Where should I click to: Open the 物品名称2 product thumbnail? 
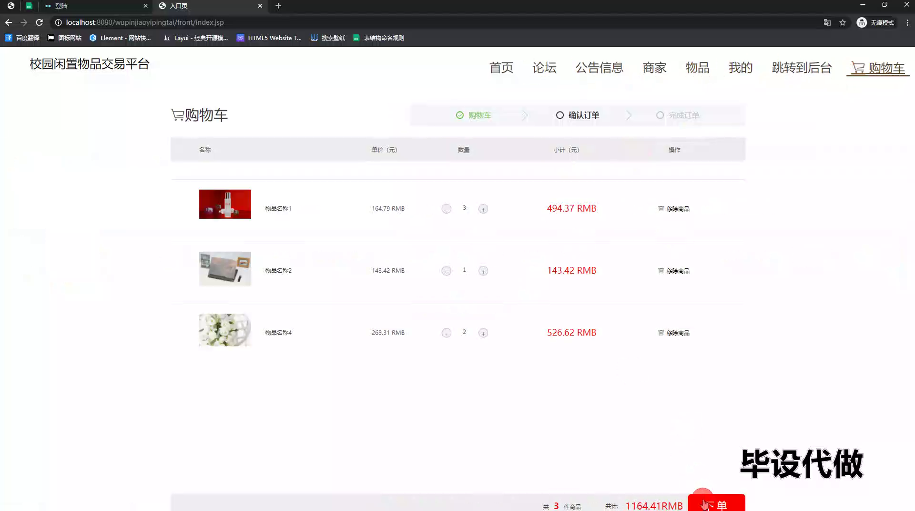coord(225,269)
